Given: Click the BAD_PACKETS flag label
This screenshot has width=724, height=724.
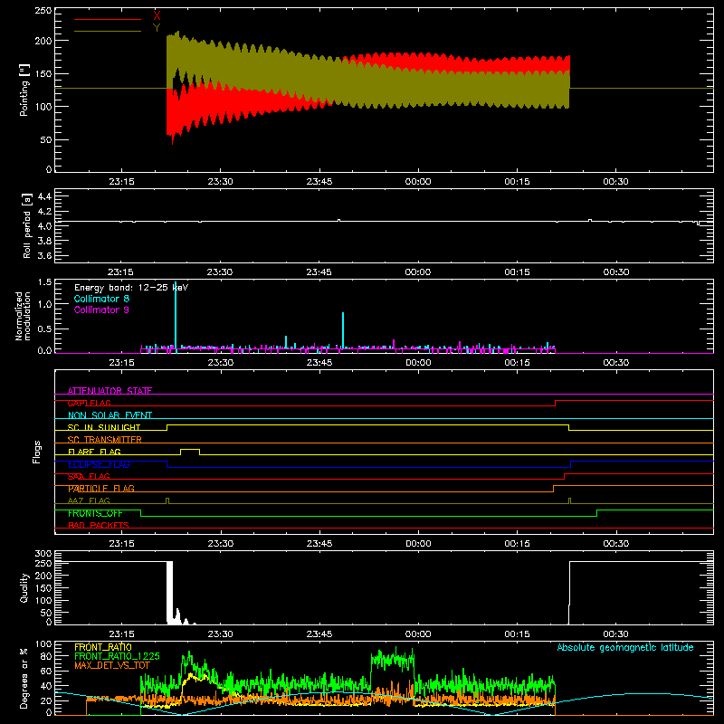Looking at the screenshot, I should (x=99, y=525).
